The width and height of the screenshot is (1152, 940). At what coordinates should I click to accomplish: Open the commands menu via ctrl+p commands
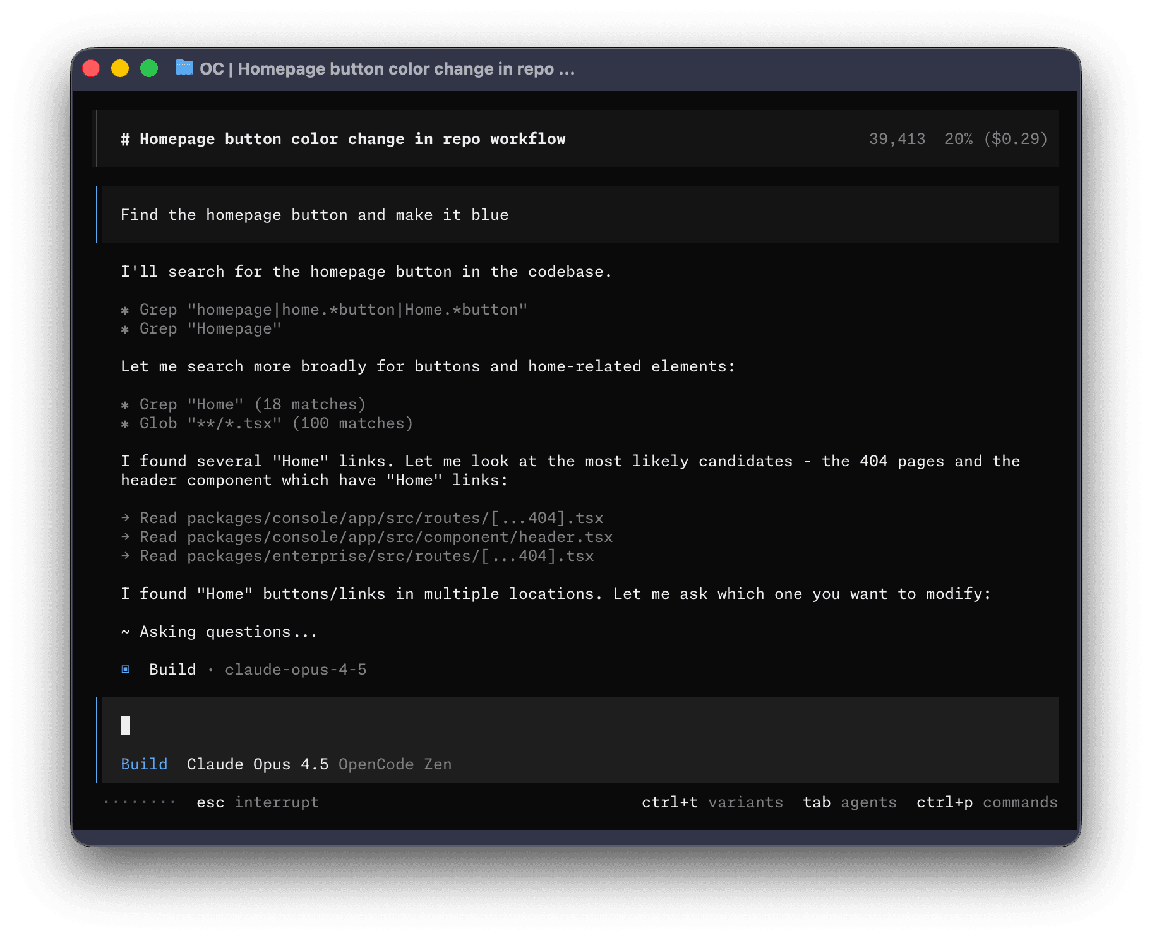[x=987, y=802]
